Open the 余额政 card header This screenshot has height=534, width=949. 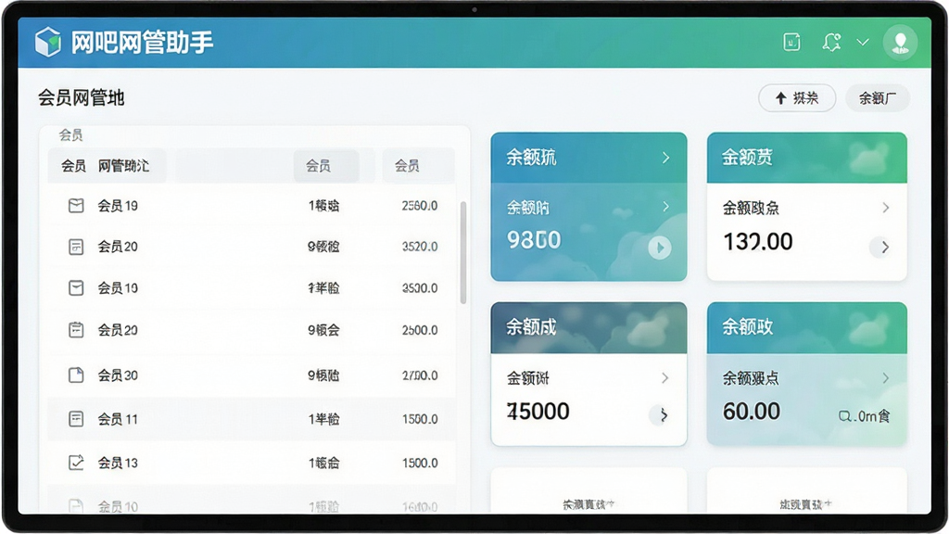807,327
